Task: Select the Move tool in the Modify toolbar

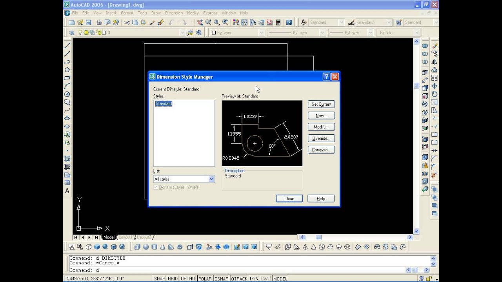Action: (x=435, y=86)
